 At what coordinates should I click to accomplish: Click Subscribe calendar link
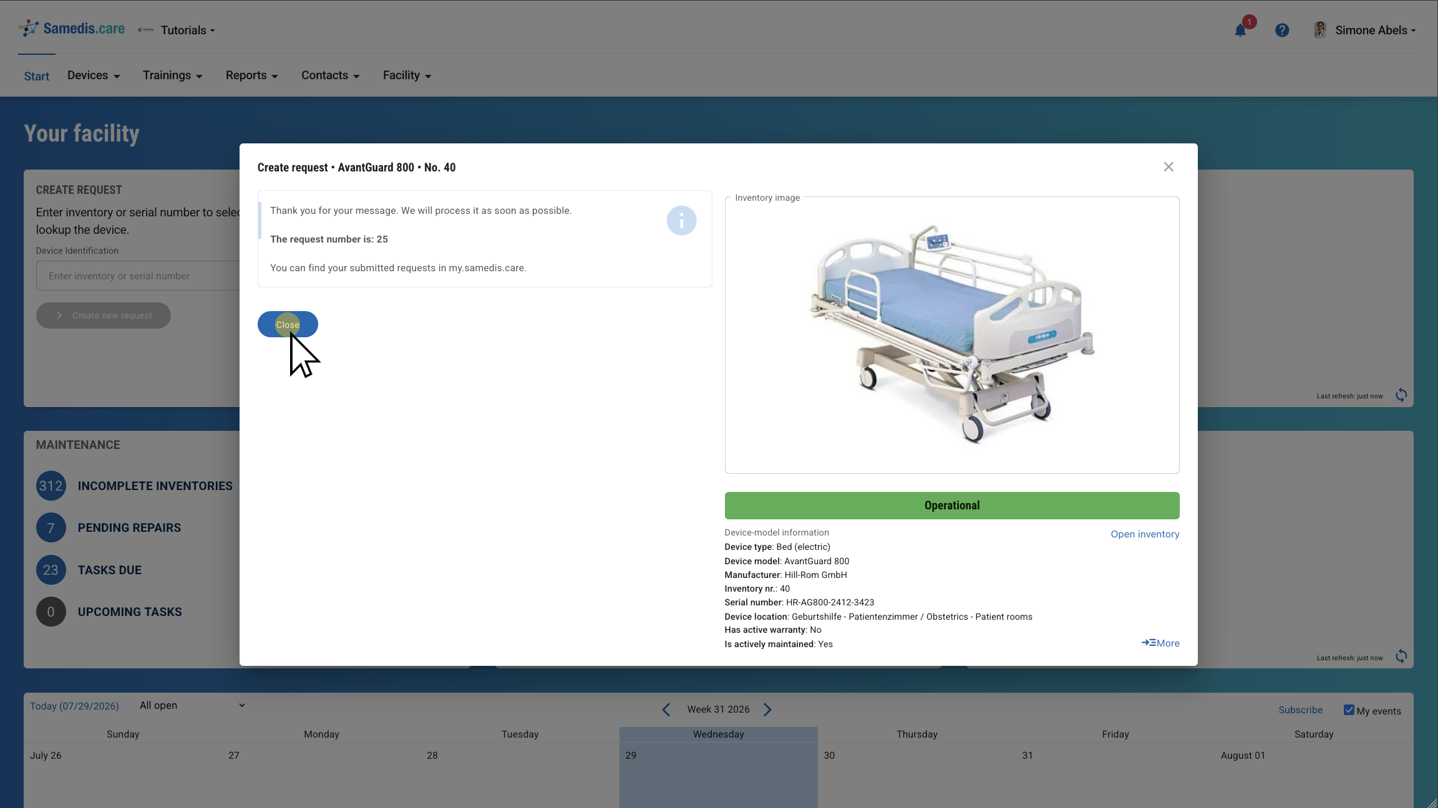[1300, 710]
